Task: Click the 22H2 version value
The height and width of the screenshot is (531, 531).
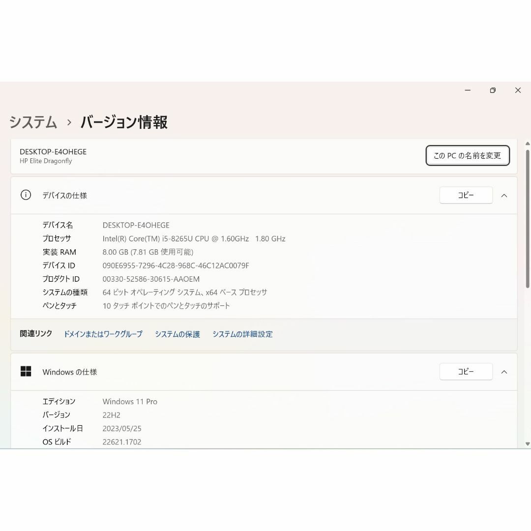Action: click(112, 415)
